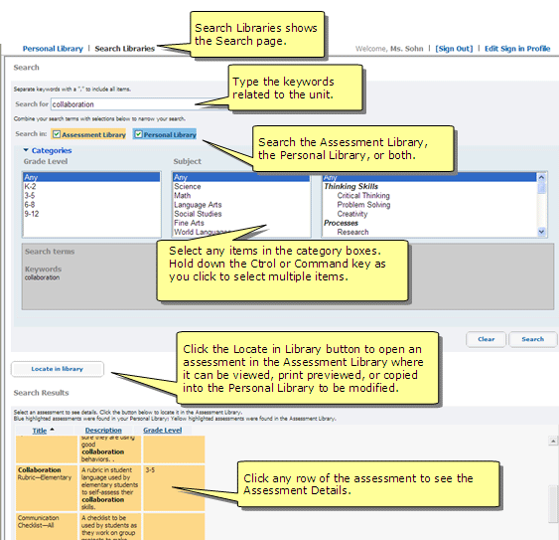Toggle the Assessment Library checkbox
Image resolution: width=559 pixels, height=540 pixels.
tap(57, 134)
